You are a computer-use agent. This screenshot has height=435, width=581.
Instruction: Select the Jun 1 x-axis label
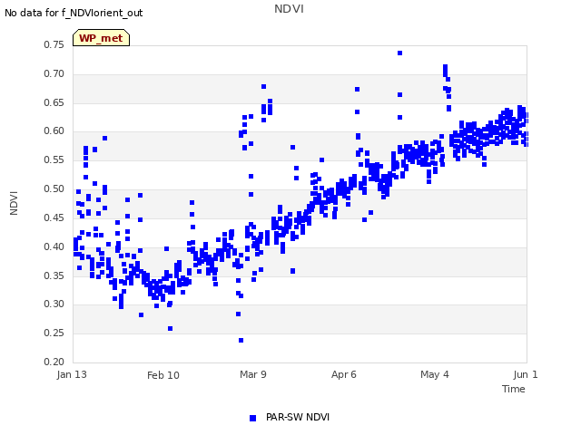click(x=526, y=374)
